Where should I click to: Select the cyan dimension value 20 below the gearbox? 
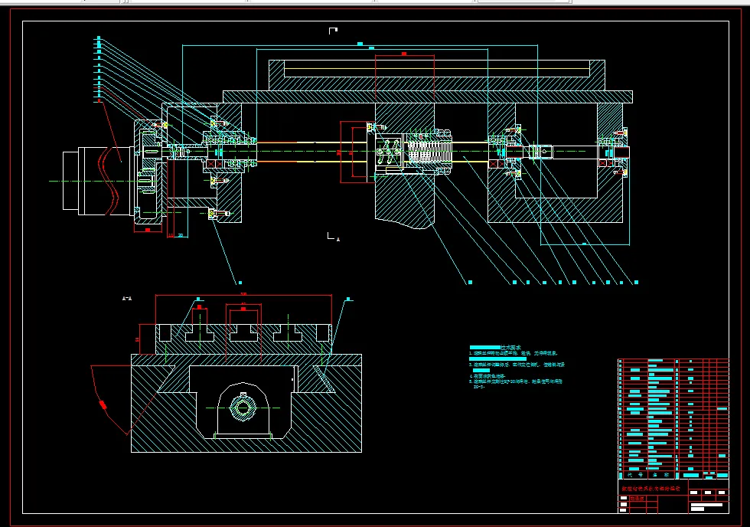181,235
